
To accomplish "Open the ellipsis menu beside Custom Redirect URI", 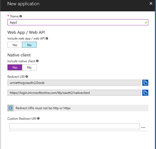I will 143,128.
